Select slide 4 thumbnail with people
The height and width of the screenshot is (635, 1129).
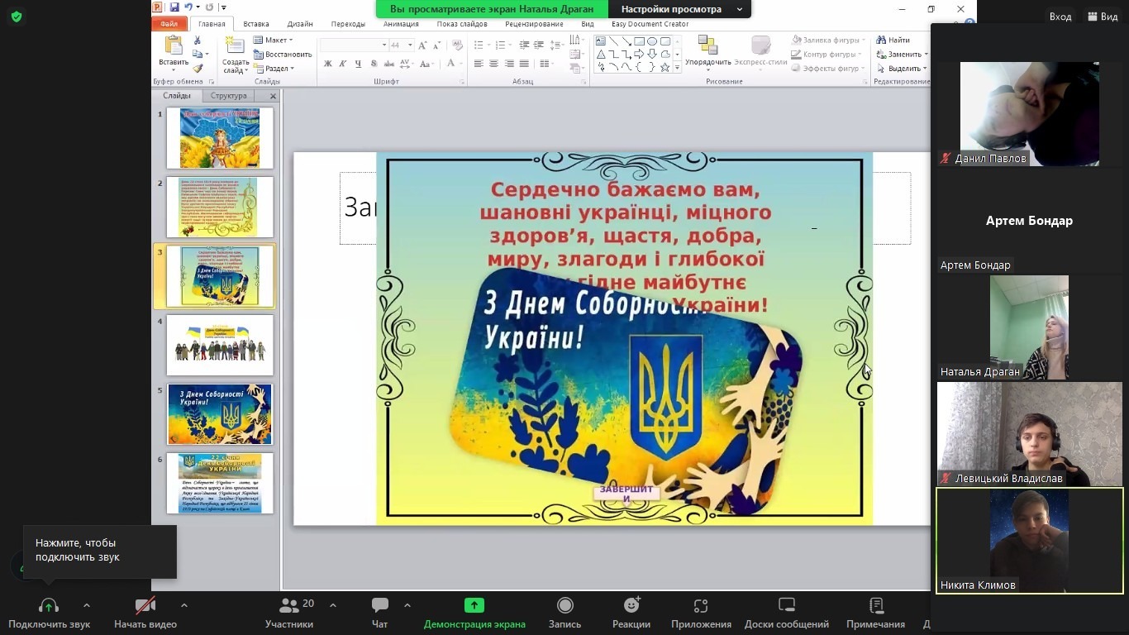tap(220, 345)
